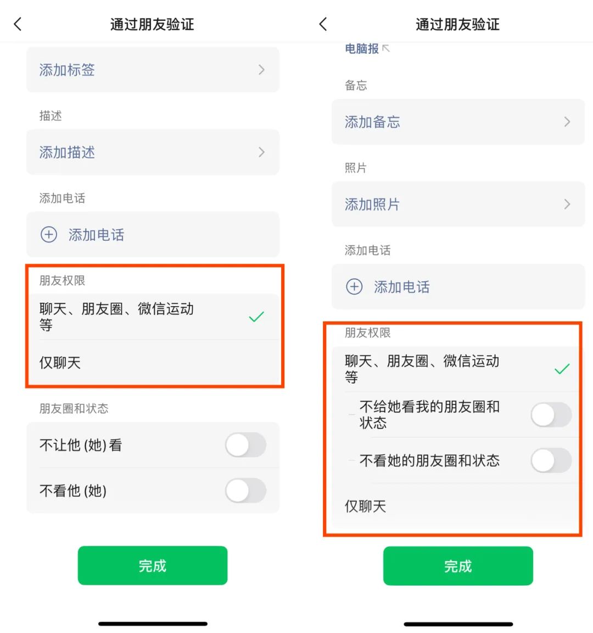Tap the green checkmark on left 聊天、朋友圈 option
593x633 pixels.
pos(256,317)
